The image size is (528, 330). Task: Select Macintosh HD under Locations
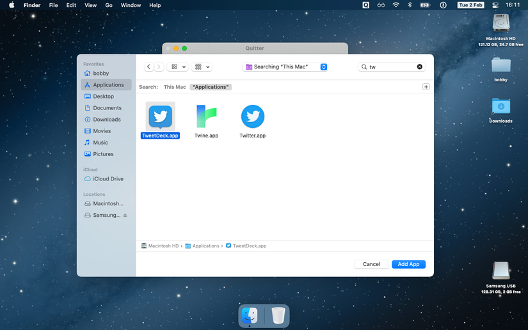point(106,203)
